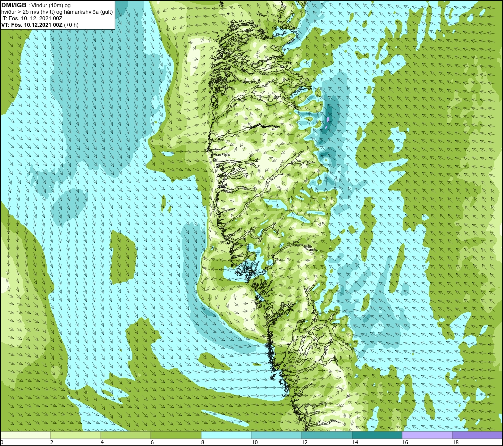The height and width of the screenshot is (446, 503).
Task: Click the legend label '10'
Action: click(x=255, y=442)
